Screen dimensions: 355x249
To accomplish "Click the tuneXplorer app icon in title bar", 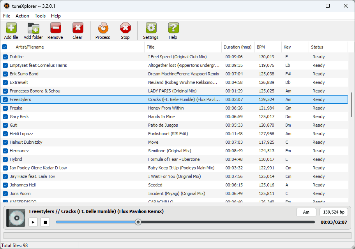I will coord(6,6).
